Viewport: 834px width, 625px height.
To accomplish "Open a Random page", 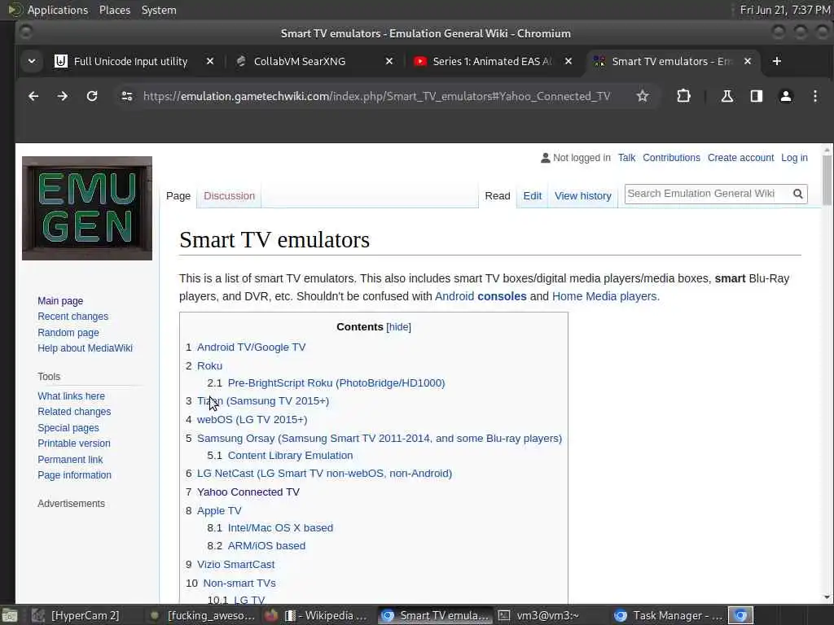I will [68, 333].
